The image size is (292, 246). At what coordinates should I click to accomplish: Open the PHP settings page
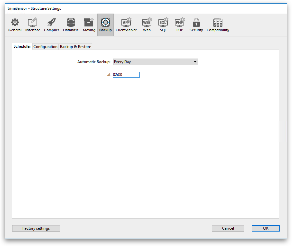[x=180, y=25]
